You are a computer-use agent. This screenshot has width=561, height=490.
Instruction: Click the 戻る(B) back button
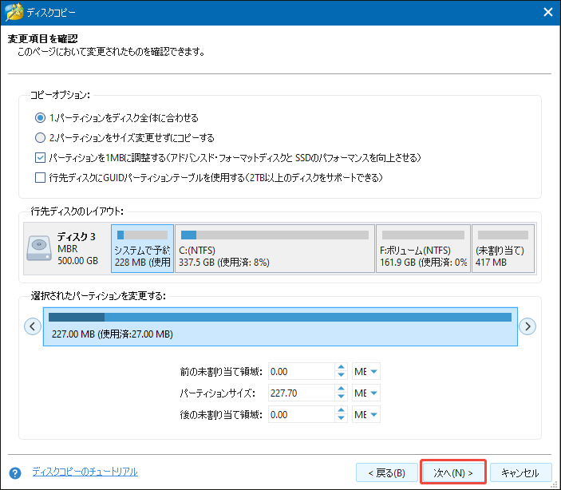(x=387, y=472)
